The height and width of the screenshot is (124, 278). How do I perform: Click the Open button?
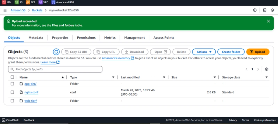(160, 52)
